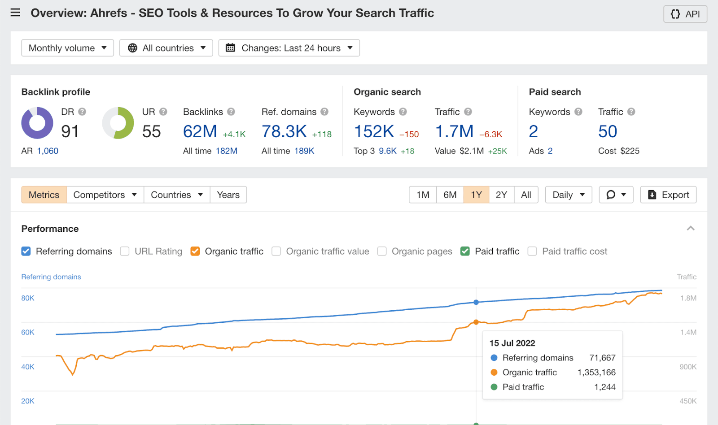This screenshot has width=718, height=425.
Task: Click the Ref. domains help icon
Action: coord(324,112)
